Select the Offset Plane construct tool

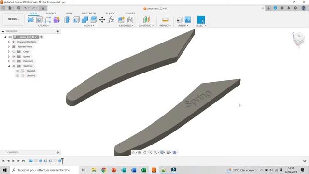(146, 20)
